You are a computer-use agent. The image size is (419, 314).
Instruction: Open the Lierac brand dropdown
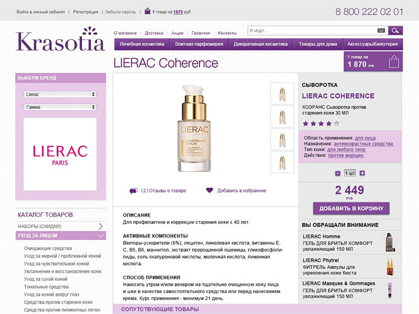[60, 94]
